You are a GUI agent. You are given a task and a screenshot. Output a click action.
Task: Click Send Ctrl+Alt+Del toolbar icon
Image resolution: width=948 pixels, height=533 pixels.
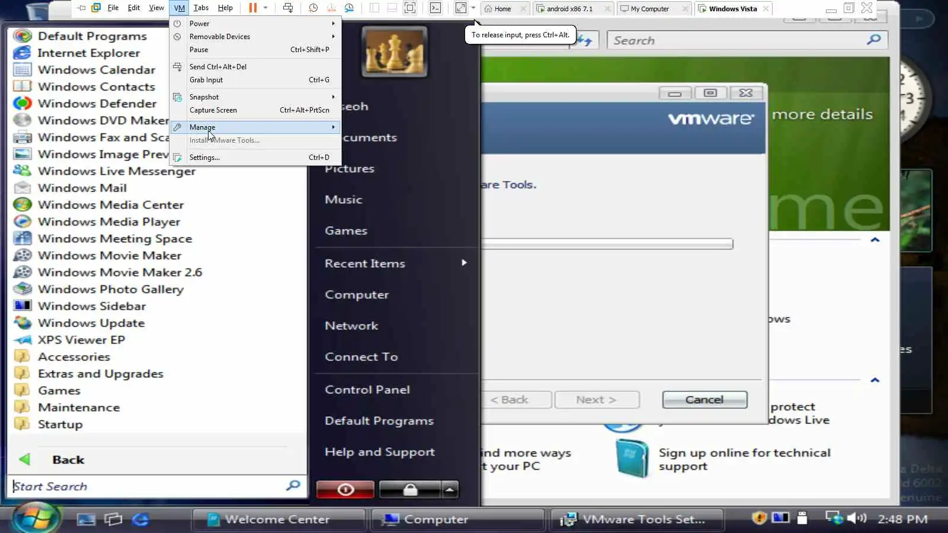click(x=288, y=8)
